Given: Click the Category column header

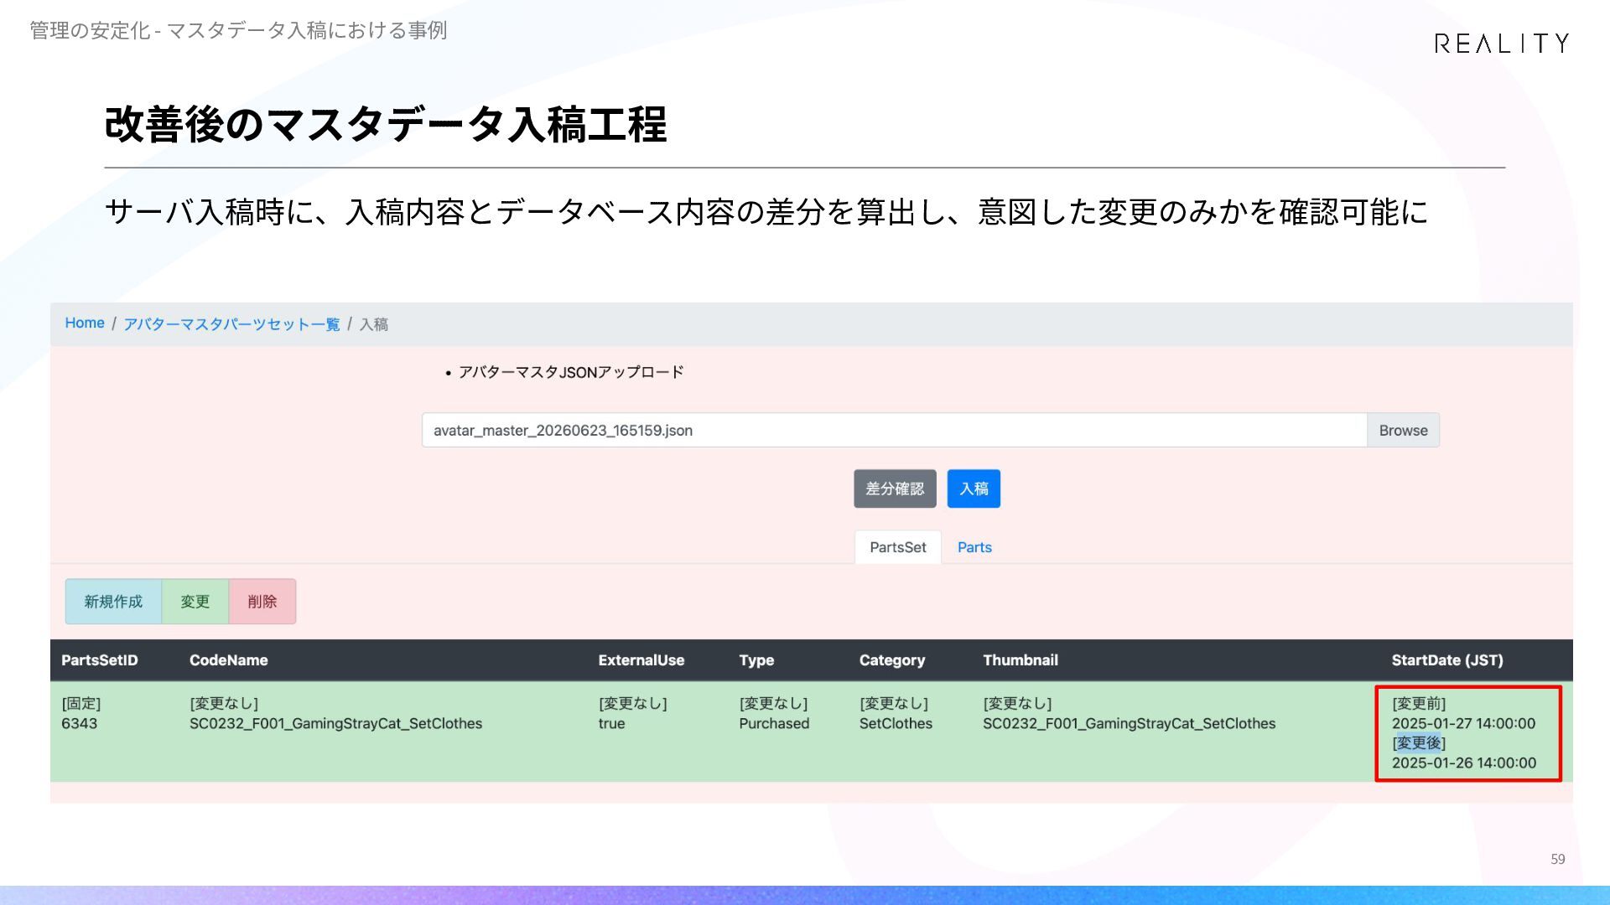Looking at the screenshot, I should (x=892, y=660).
